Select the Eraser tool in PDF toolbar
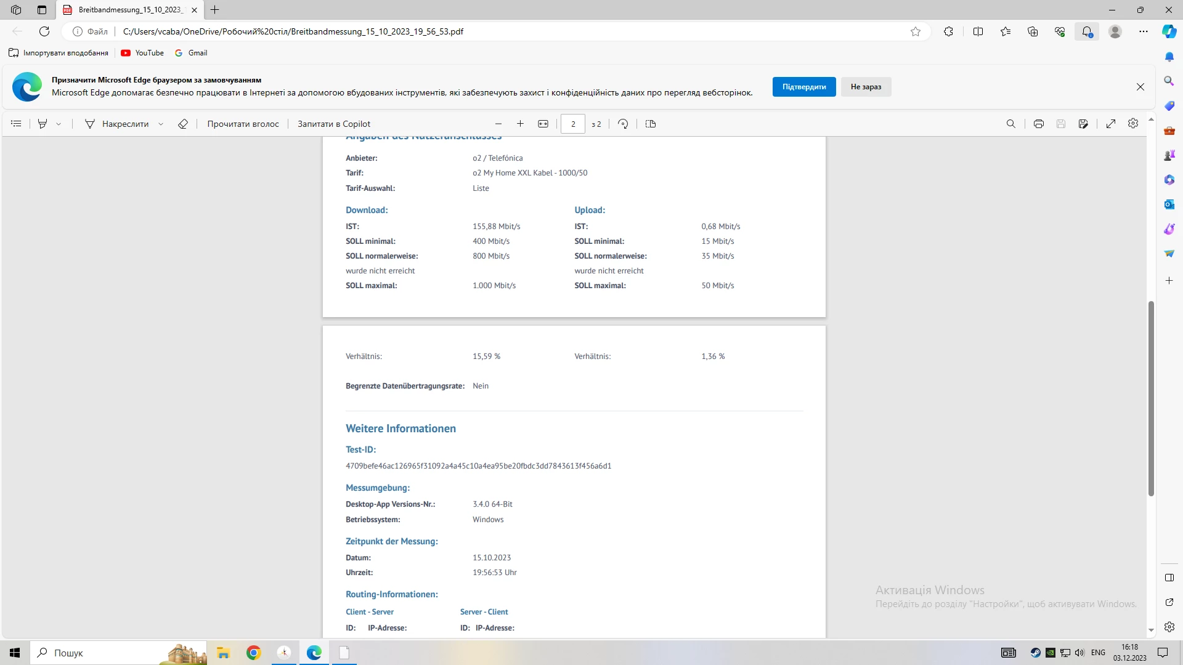Screen dimensions: 1183x665 click(183, 124)
